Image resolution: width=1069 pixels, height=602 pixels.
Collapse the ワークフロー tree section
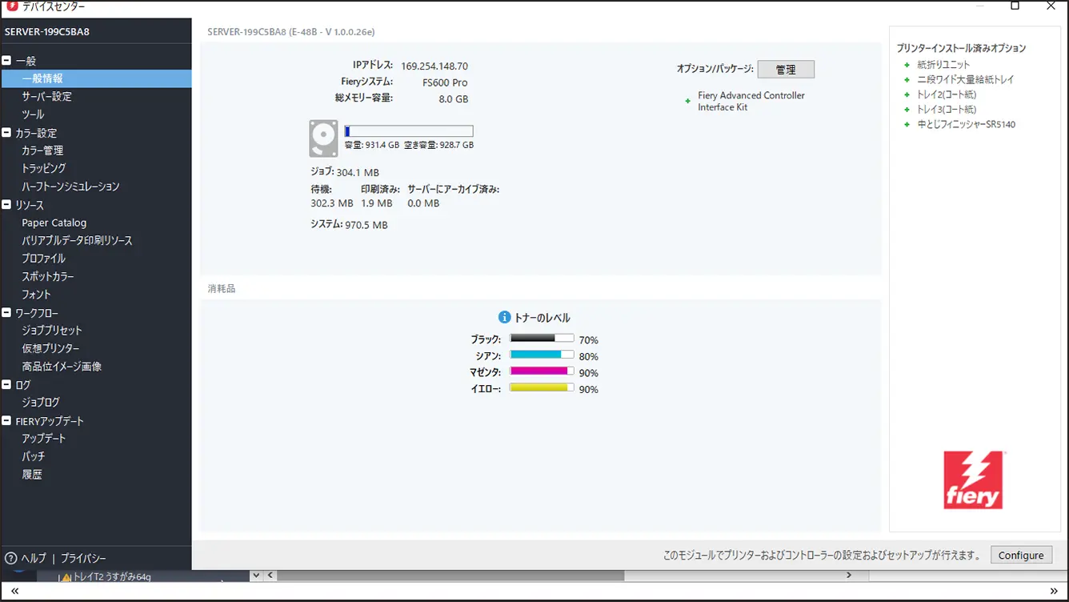tap(7, 313)
